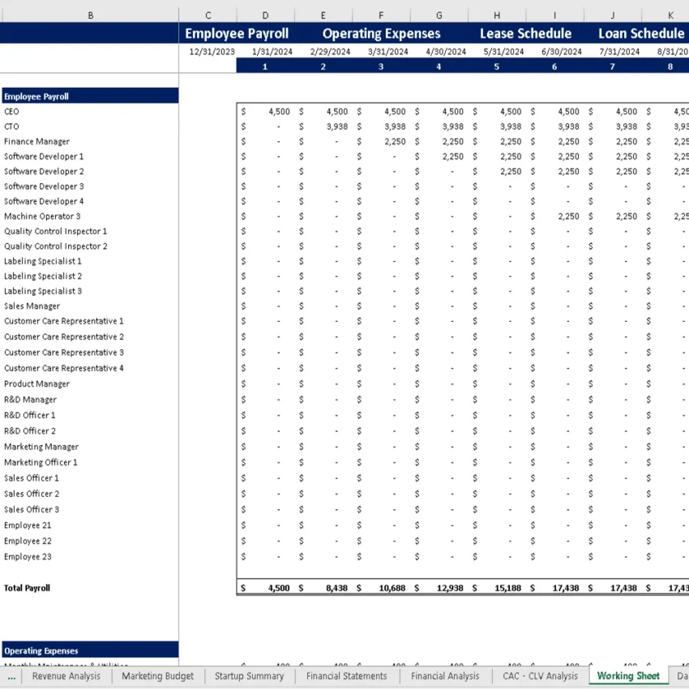Select Total Payroll value 12,938
Image resolution: width=689 pixels, height=689 pixels.
(450, 588)
